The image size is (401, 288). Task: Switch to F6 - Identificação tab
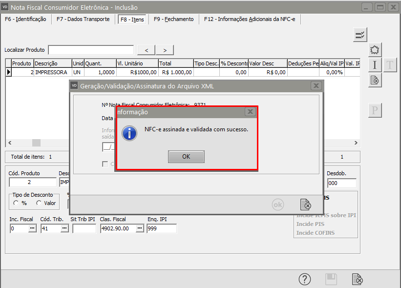coord(25,19)
